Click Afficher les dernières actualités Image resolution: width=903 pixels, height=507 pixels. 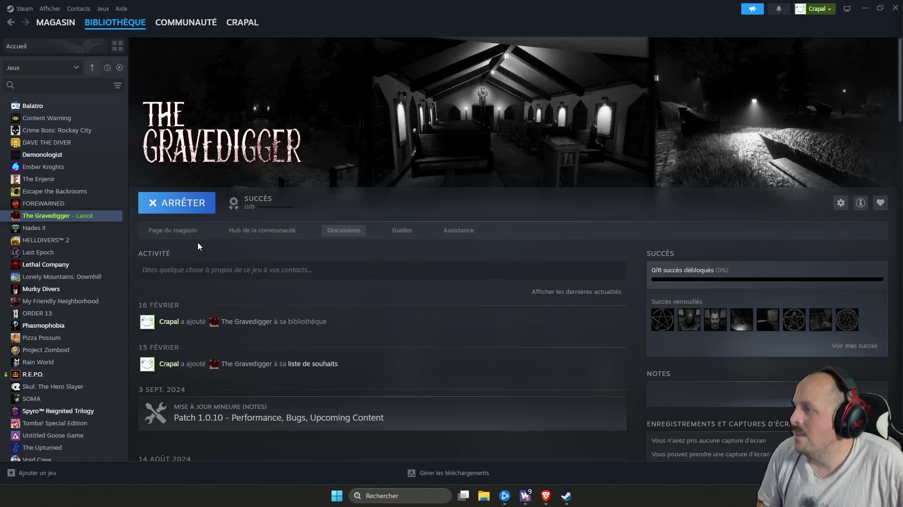point(577,292)
